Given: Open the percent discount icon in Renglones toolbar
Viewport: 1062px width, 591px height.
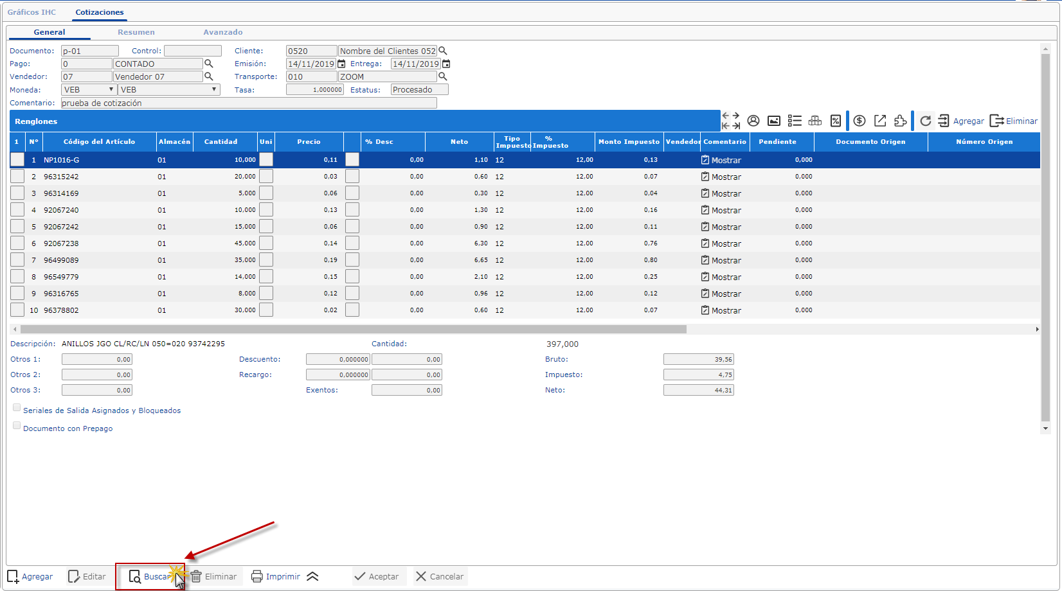Looking at the screenshot, I should (836, 121).
